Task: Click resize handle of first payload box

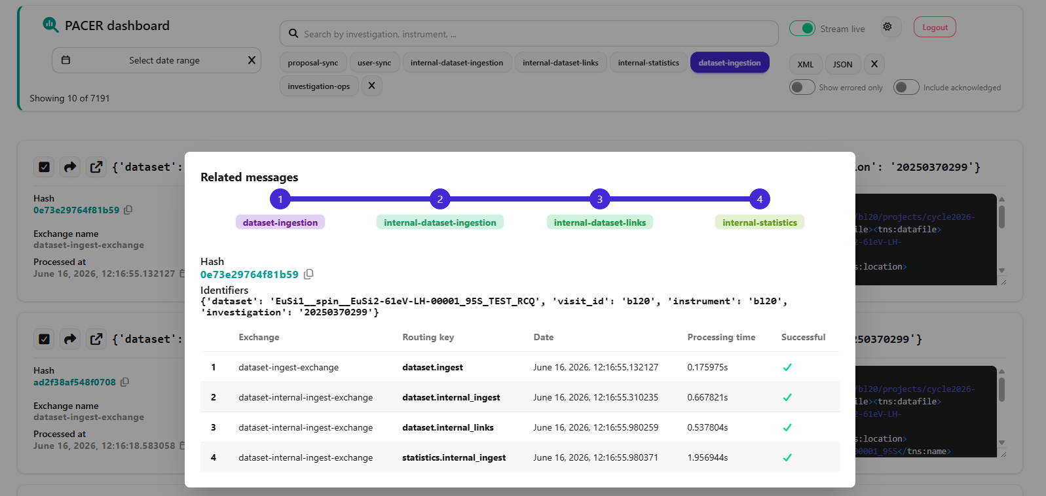Action: [1003, 281]
